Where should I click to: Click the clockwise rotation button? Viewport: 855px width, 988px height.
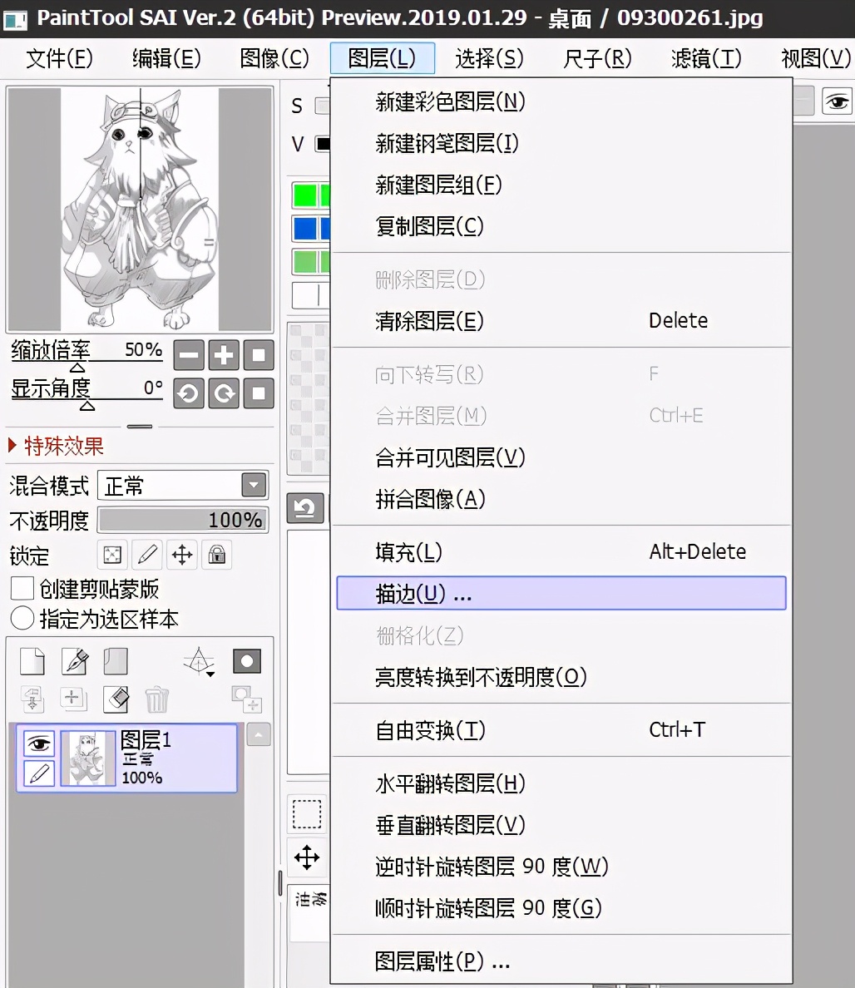223,393
